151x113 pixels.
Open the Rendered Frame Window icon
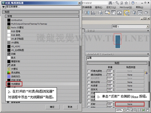click(140, 13)
